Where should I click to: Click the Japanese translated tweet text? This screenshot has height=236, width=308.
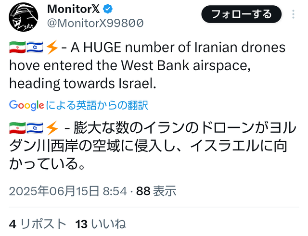tap(153, 146)
